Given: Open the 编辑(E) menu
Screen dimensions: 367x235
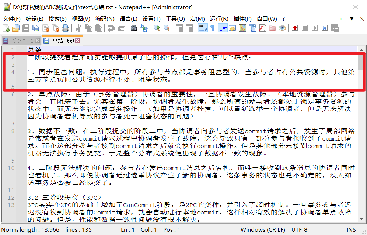Looking at the screenshot, I should pos(34,19).
